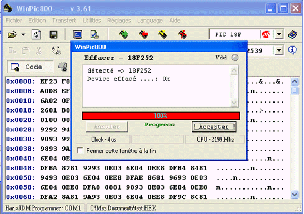This screenshot has height=214, width=304.
Task: Open the Fichier menu
Action: [13, 21]
